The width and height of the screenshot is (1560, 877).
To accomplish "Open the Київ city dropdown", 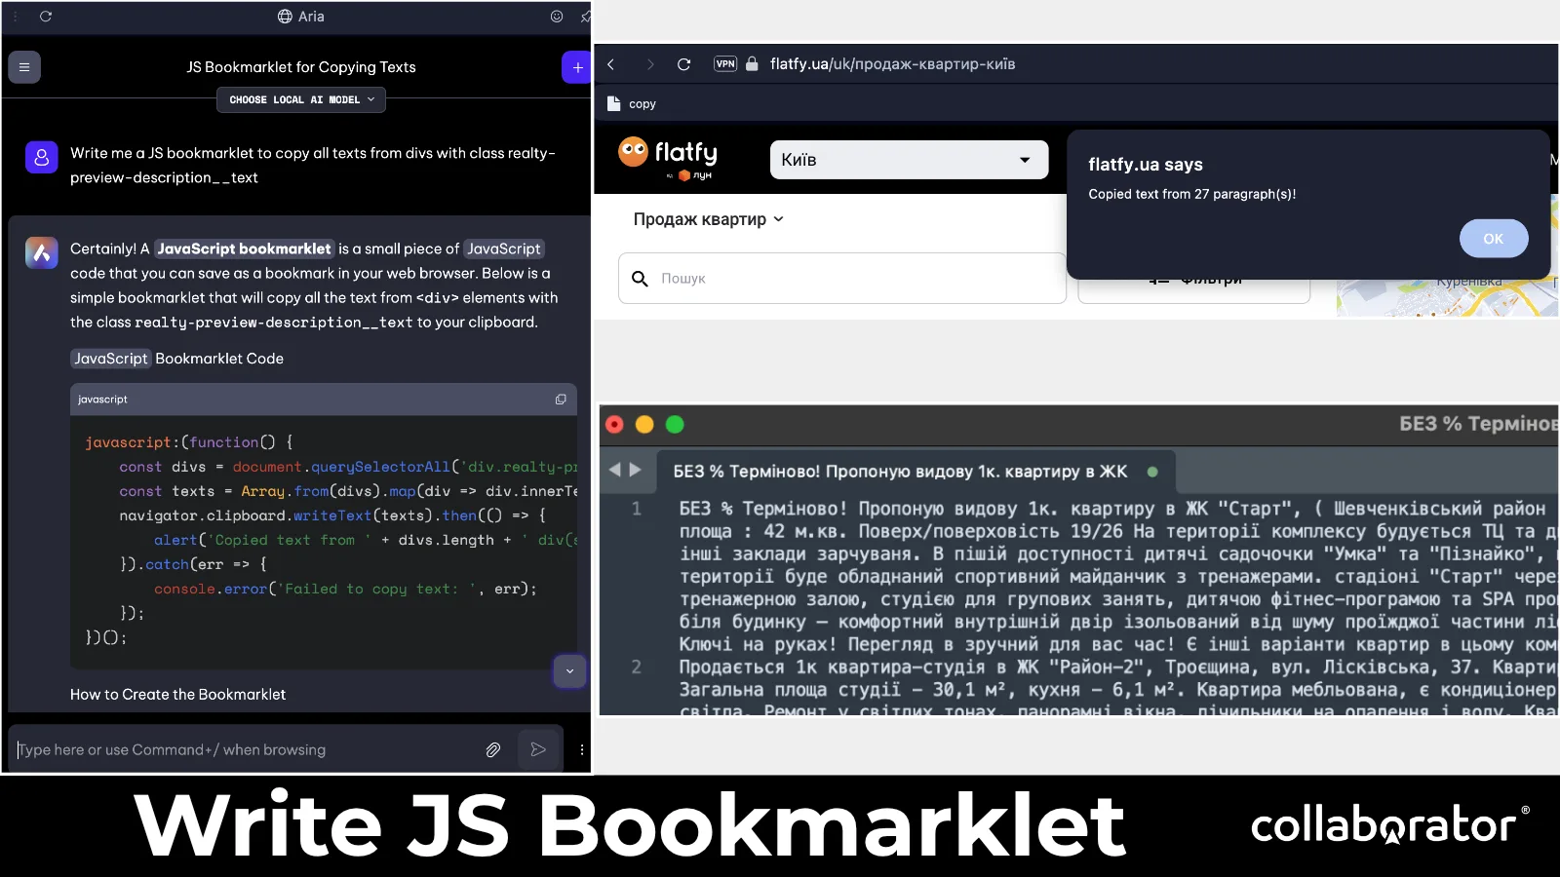I will pyautogui.click(x=909, y=160).
